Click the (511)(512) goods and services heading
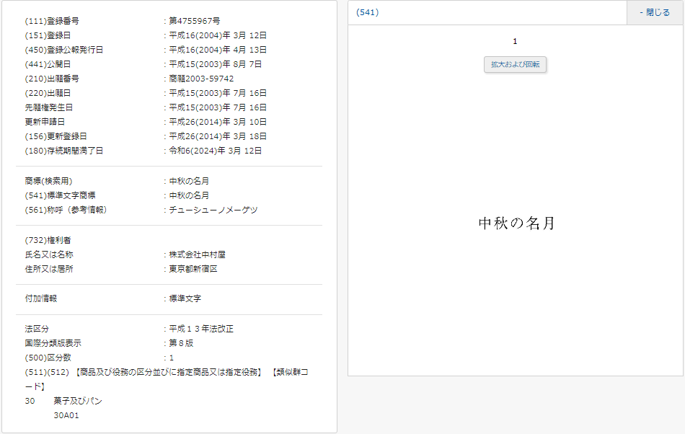The height and width of the screenshot is (434, 685). (167, 379)
